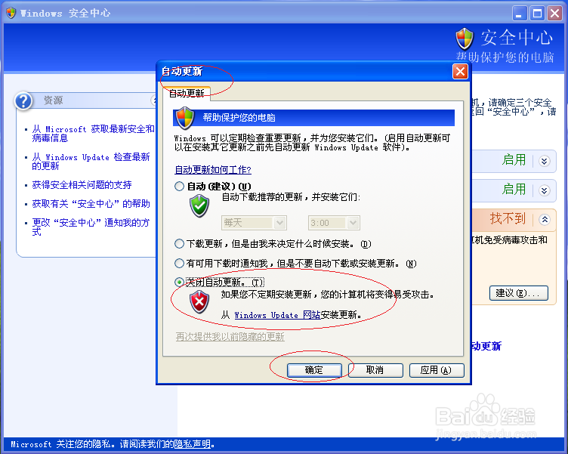
Task: Maximize the Windows 安全中心 window
Action: click(537, 14)
